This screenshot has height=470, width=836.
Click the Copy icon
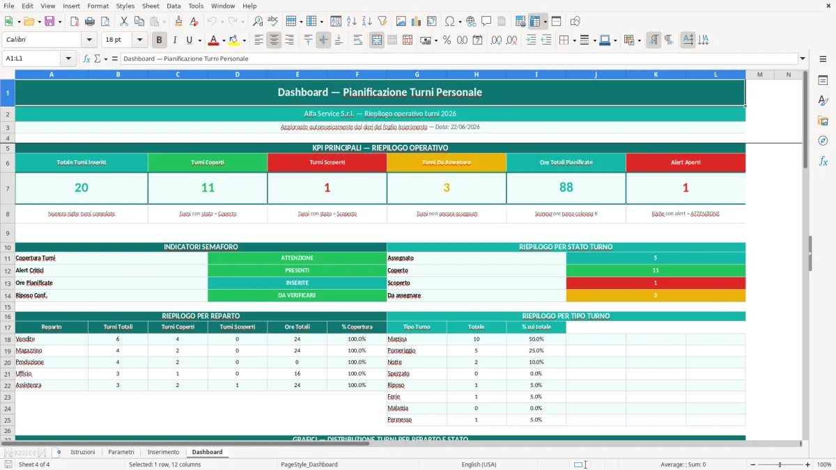tap(139, 22)
